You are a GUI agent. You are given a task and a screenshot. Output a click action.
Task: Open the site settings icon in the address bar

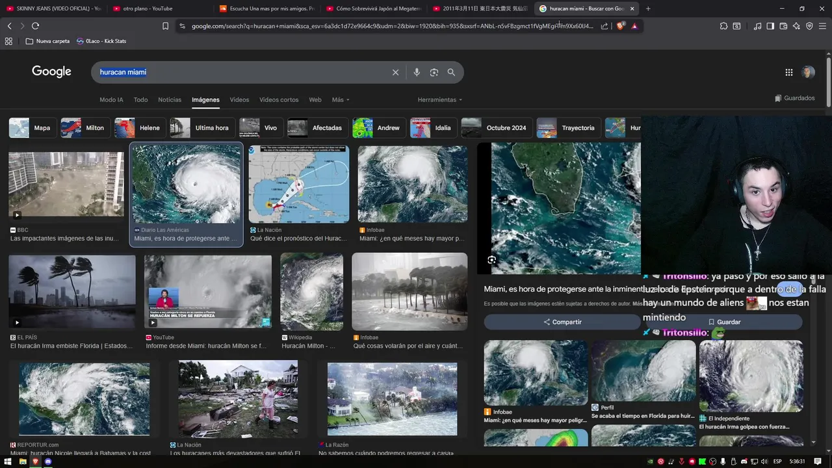(x=182, y=26)
